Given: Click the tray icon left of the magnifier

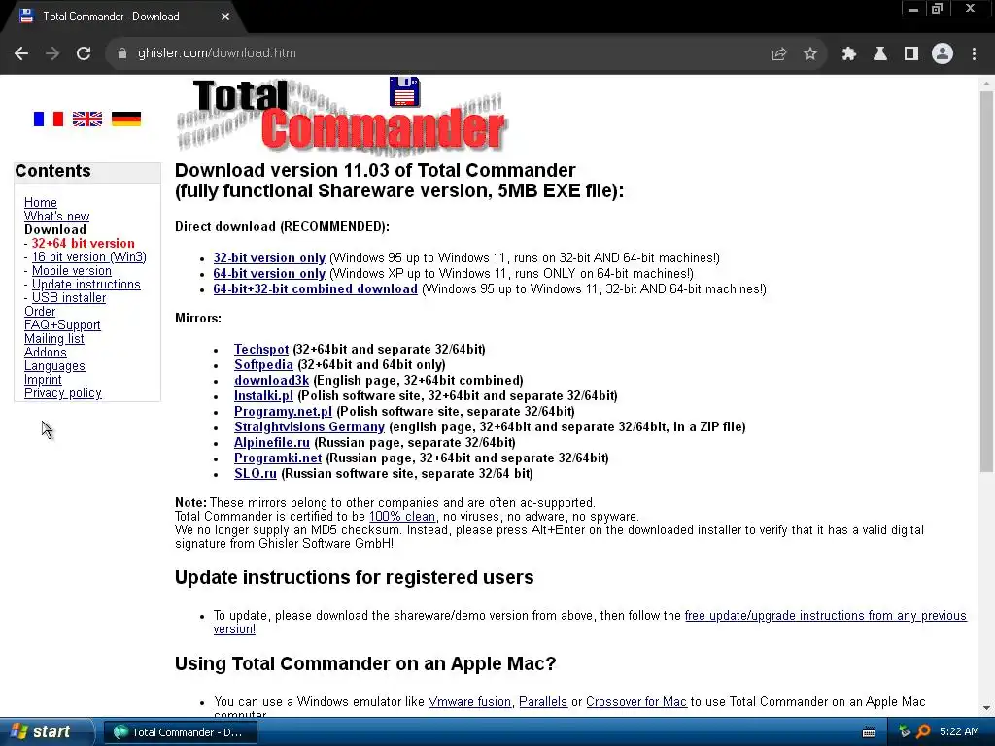Looking at the screenshot, I should click(x=905, y=732).
